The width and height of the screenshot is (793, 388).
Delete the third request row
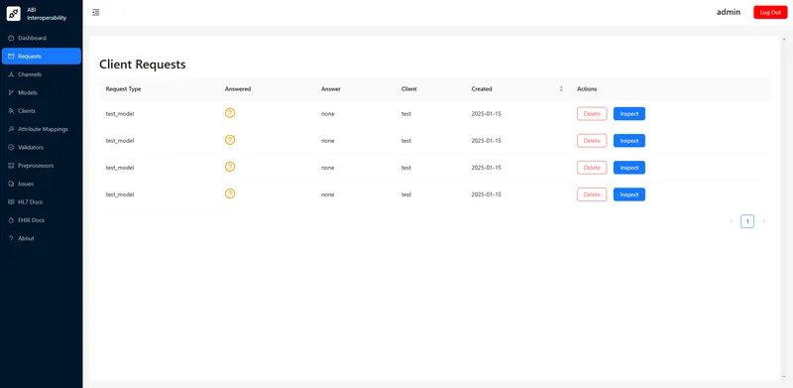tap(592, 168)
